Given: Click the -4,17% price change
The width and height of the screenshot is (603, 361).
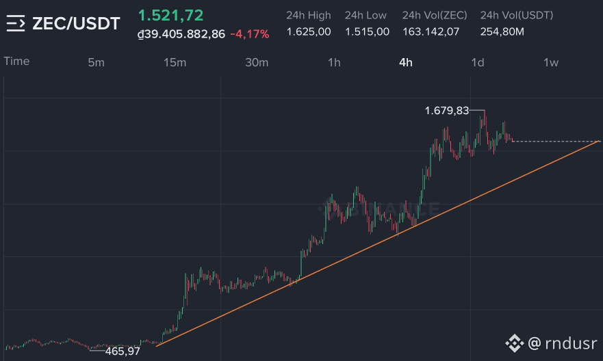Looking at the screenshot, I should pyautogui.click(x=250, y=34).
